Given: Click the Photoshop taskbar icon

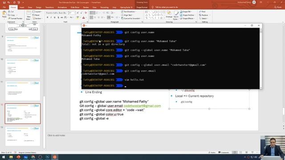Looking at the screenshot, I should [48, 157].
